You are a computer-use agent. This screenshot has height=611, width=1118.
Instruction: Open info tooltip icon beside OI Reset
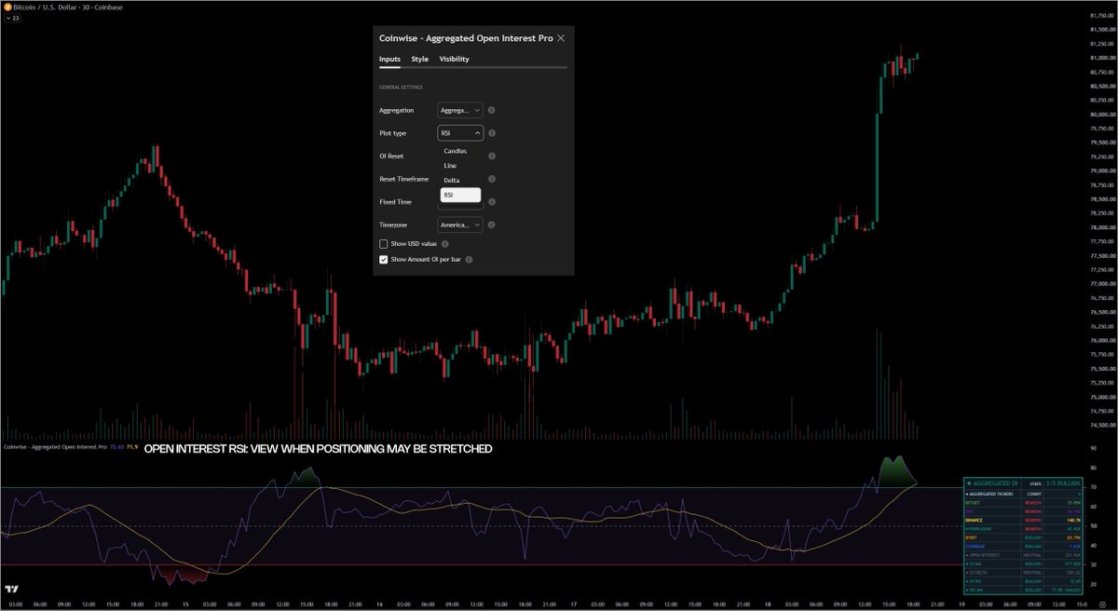[x=492, y=156]
